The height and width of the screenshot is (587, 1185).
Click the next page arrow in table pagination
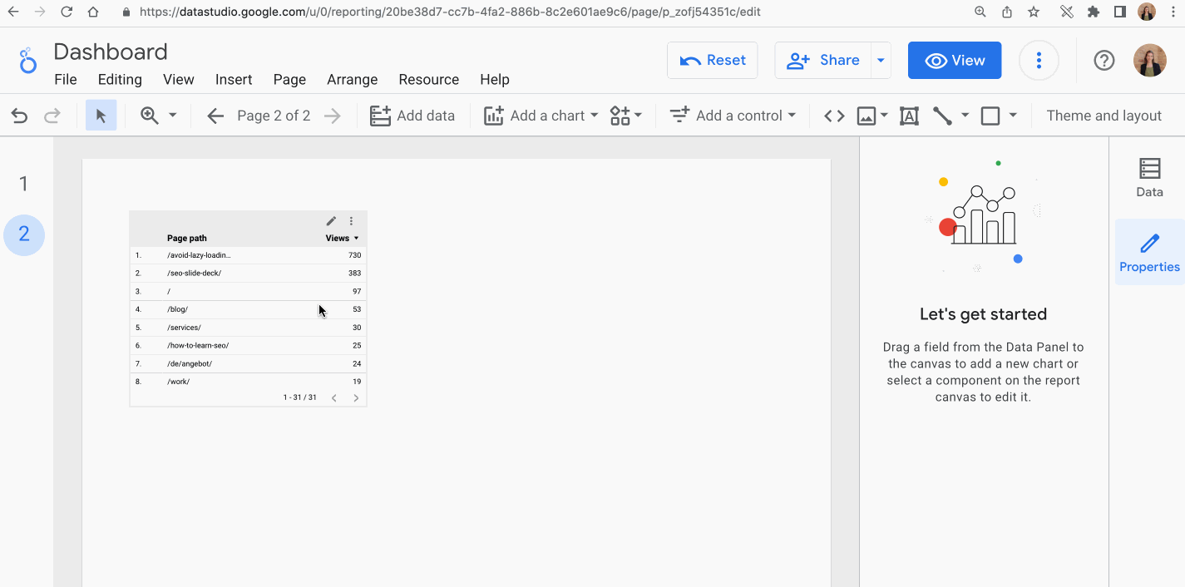pos(356,397)
